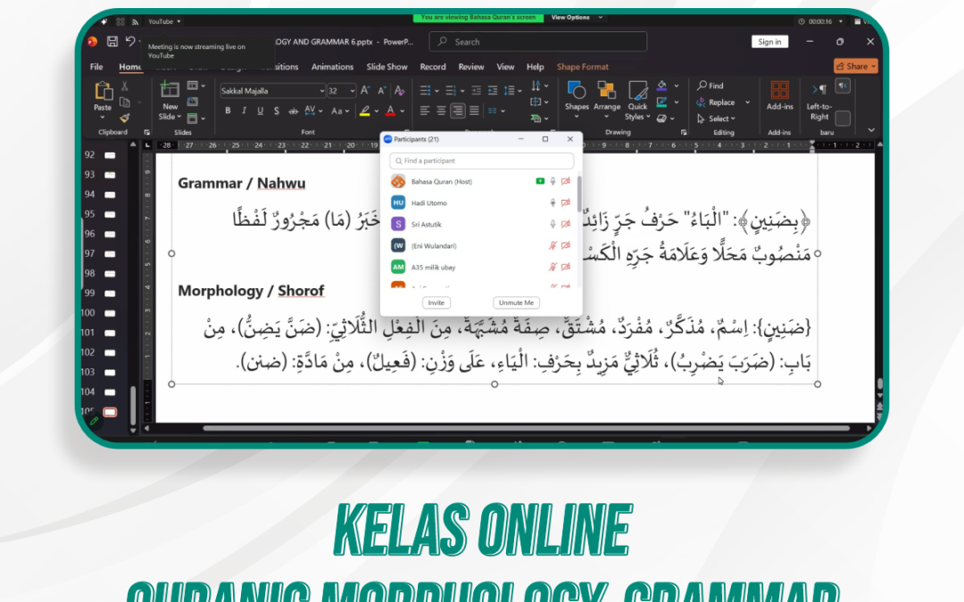Save the presentation with disk icon
The height and width of the screenshot is (602, 964).
tap(112, 42)
